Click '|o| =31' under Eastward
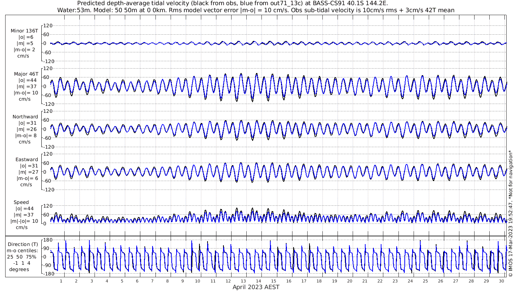517x295 pixels. (29, 166)
